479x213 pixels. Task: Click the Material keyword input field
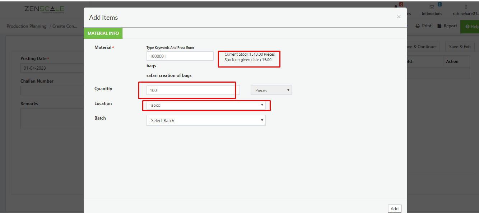tap(180, 56)
